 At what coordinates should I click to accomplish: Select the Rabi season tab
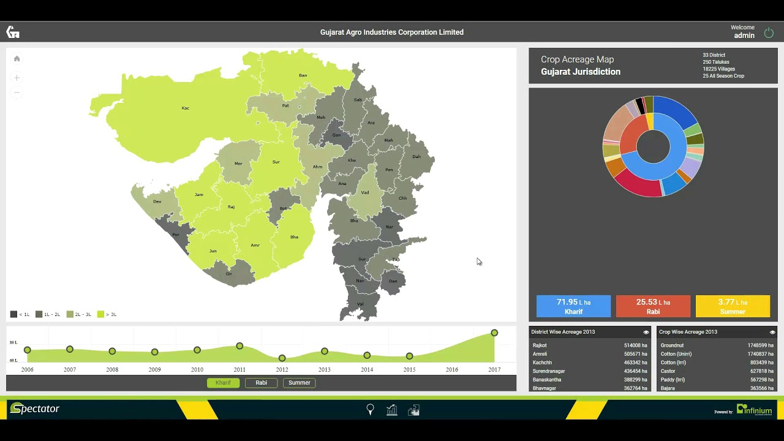point(262,383)
